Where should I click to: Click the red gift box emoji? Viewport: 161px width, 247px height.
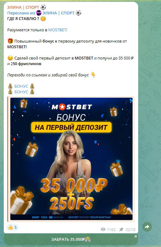(10, 41)
